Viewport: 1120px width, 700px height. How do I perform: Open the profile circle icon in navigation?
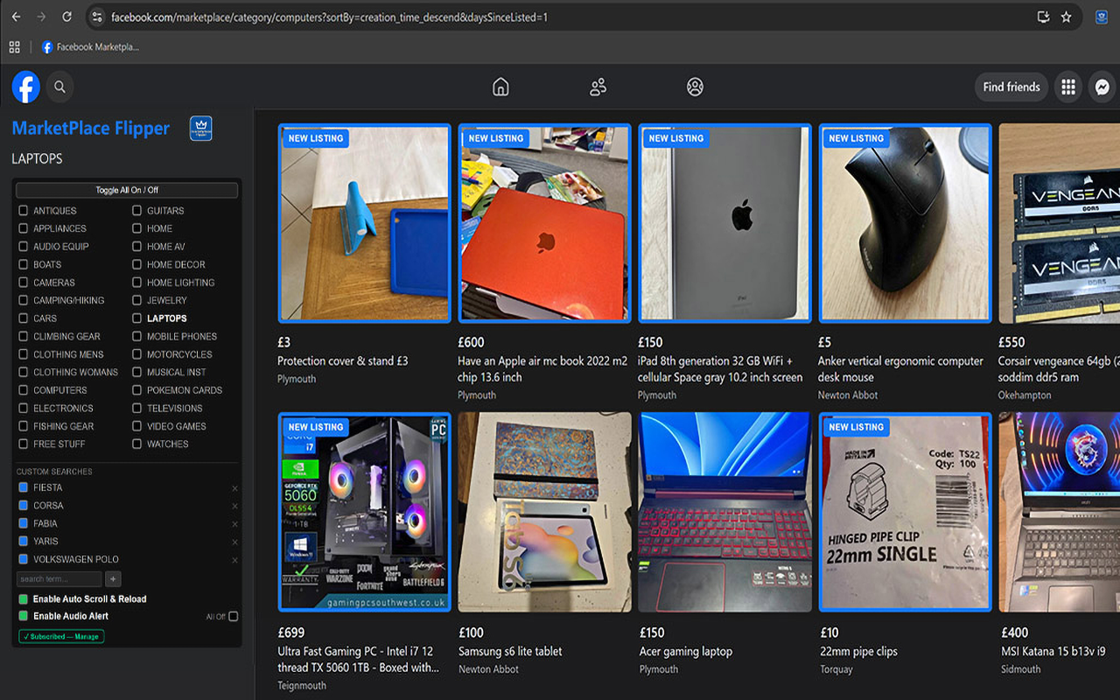tap(695, 87)
